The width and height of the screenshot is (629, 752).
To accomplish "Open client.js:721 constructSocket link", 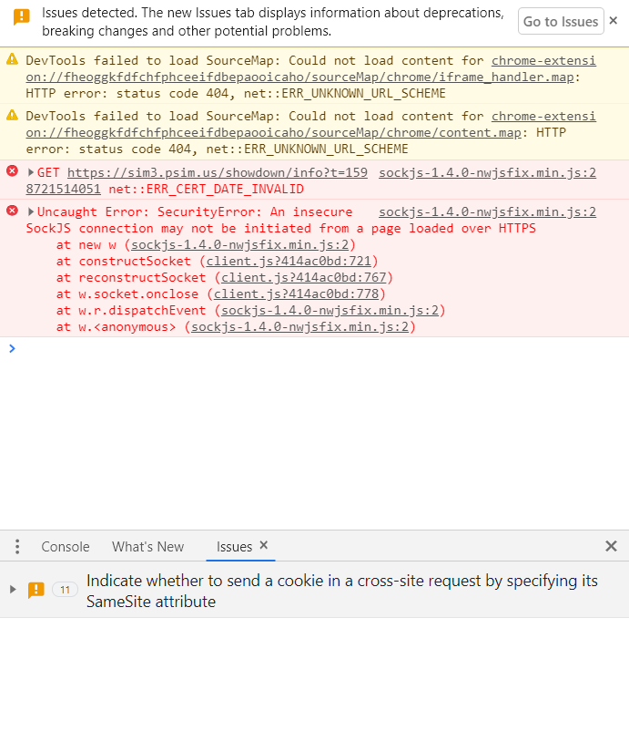I will point(289,261).
